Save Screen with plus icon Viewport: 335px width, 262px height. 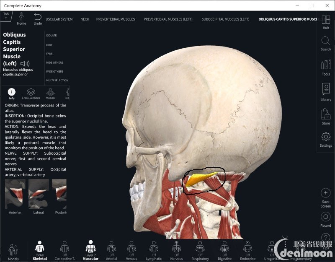326,198
